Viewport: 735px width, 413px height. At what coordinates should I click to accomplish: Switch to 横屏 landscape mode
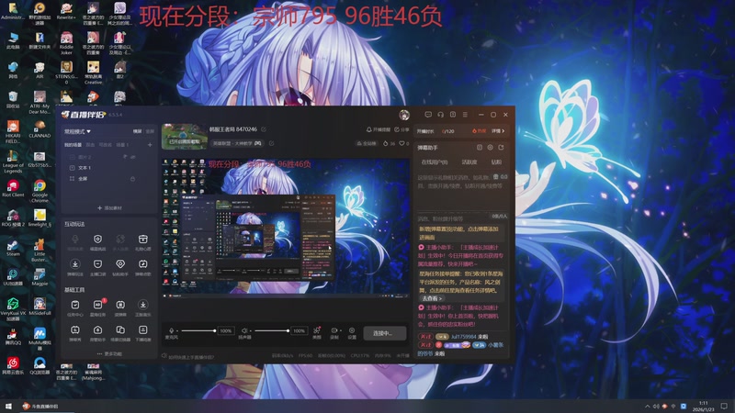(x=137, y=131)
